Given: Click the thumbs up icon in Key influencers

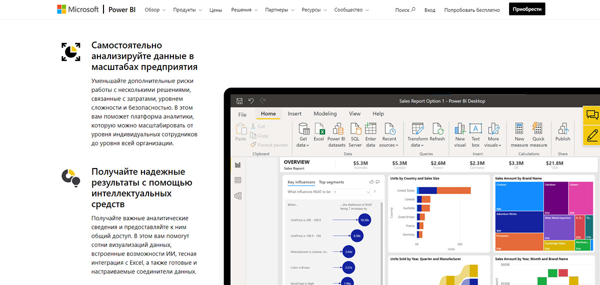Looking at the screenshot, I should coord(371,182).
